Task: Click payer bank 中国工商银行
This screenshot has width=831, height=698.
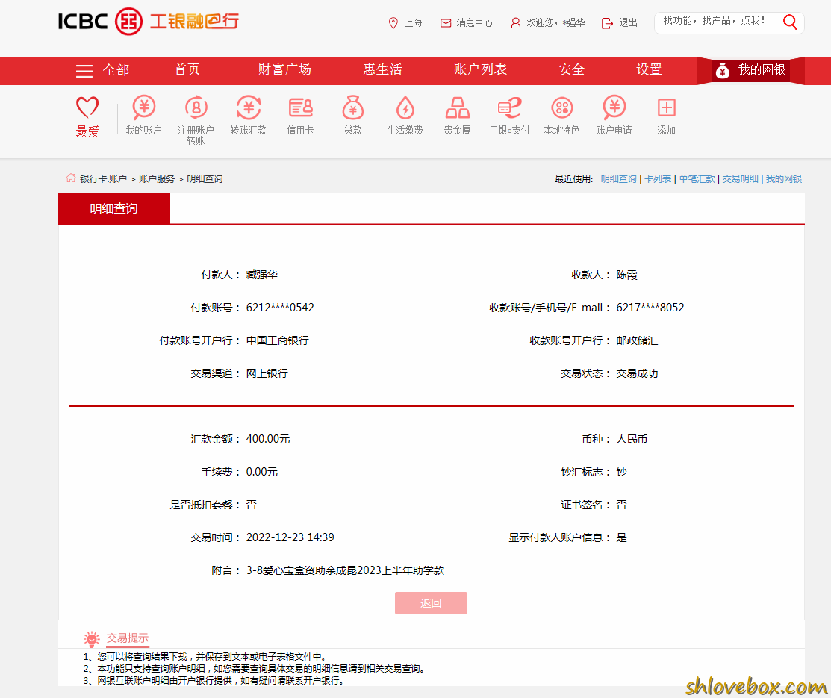Action: (x=278, y=340)
